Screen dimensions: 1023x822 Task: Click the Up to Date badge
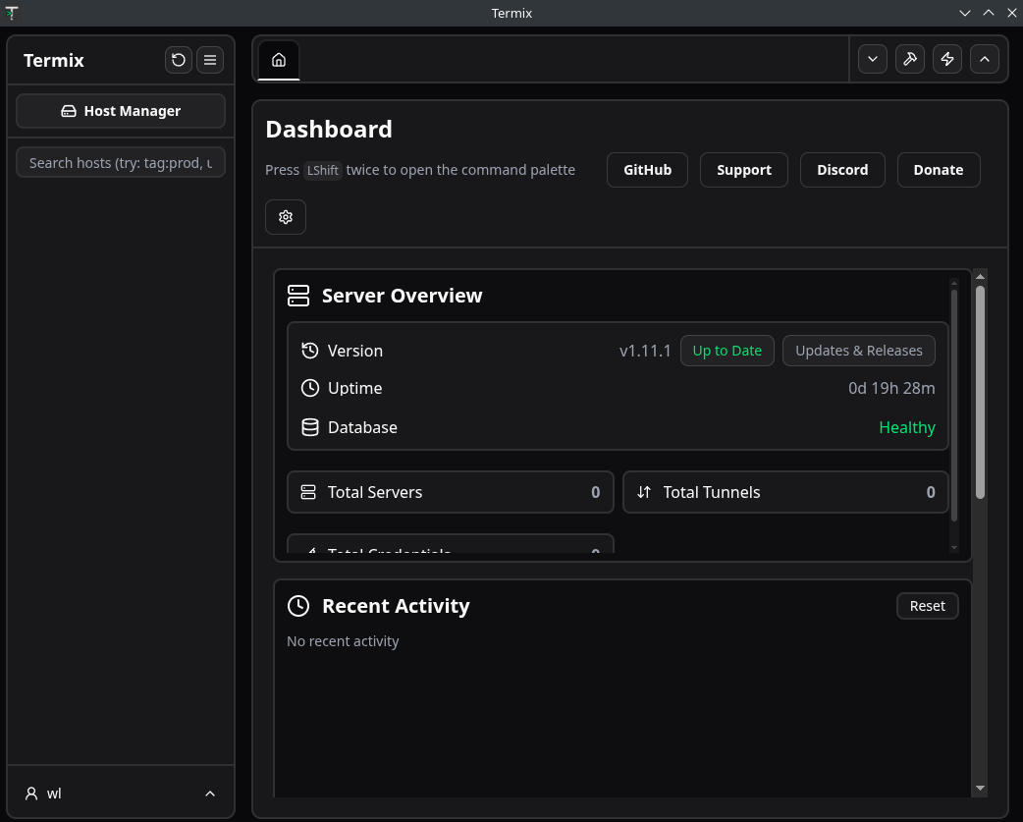[727, 351]
